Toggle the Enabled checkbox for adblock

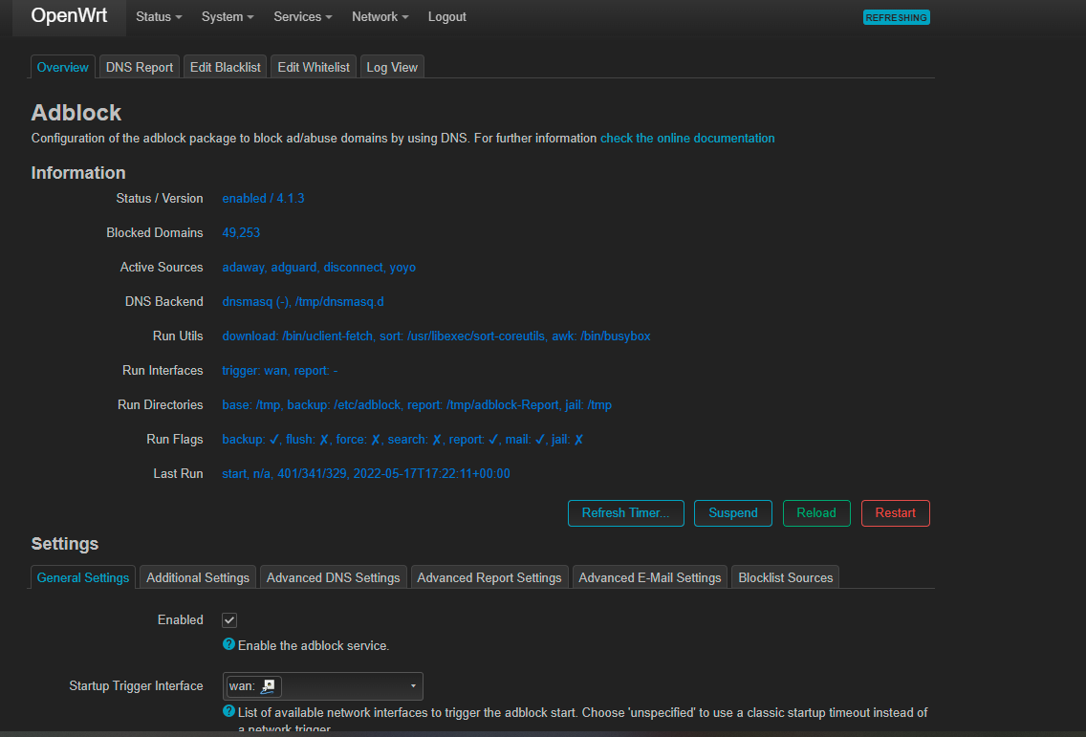(x=229, y=620)
